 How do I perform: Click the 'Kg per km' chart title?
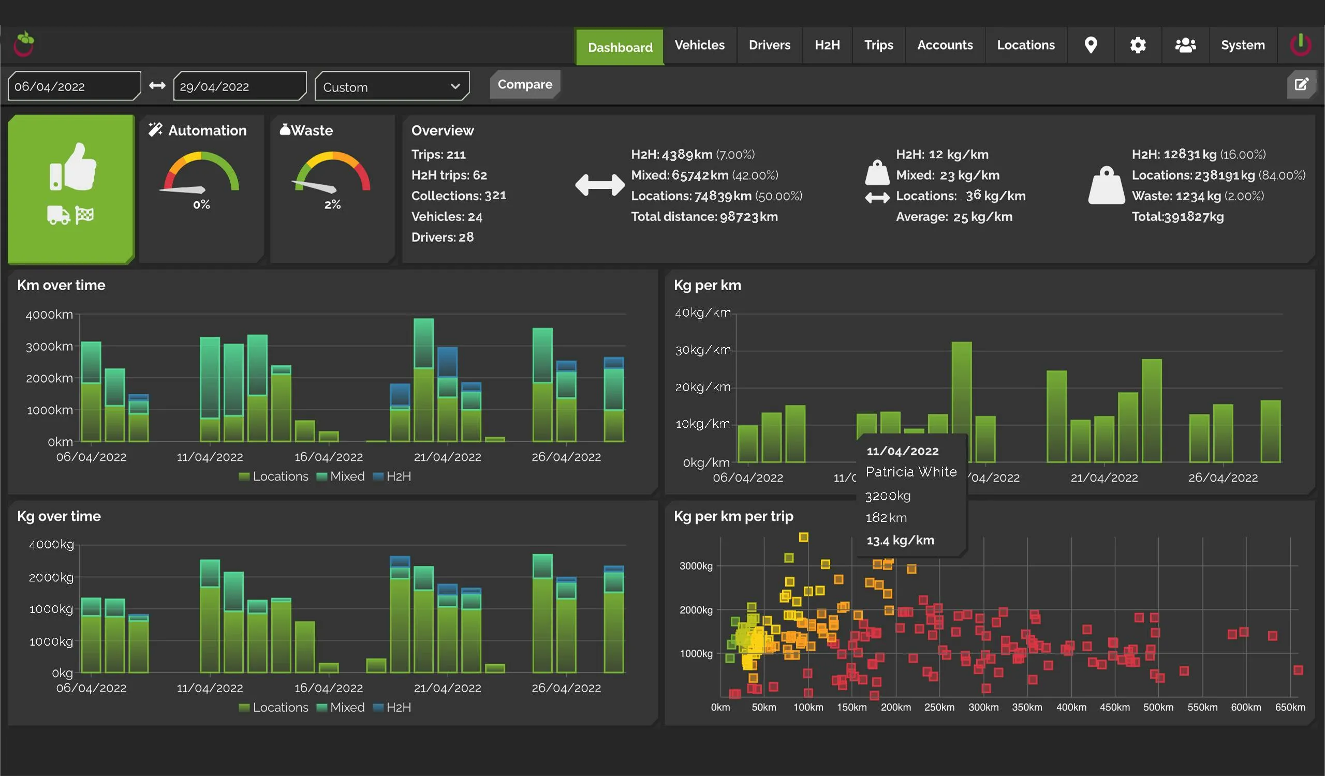[707, 285]
